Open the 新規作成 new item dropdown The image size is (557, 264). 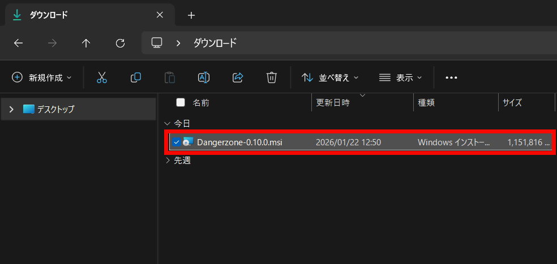click(42, 77)
